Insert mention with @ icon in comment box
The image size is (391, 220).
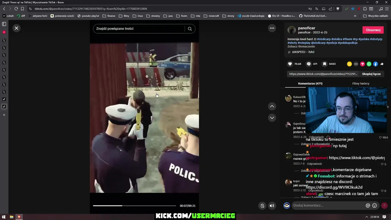click(x=368, y=206)
